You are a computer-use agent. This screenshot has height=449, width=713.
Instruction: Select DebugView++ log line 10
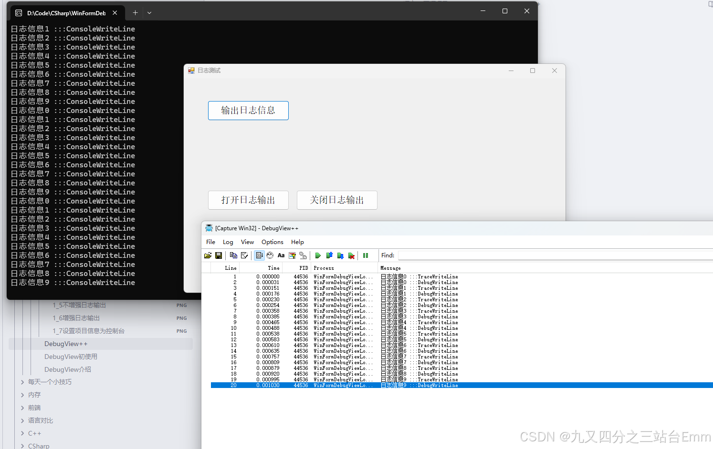(462, 328)
